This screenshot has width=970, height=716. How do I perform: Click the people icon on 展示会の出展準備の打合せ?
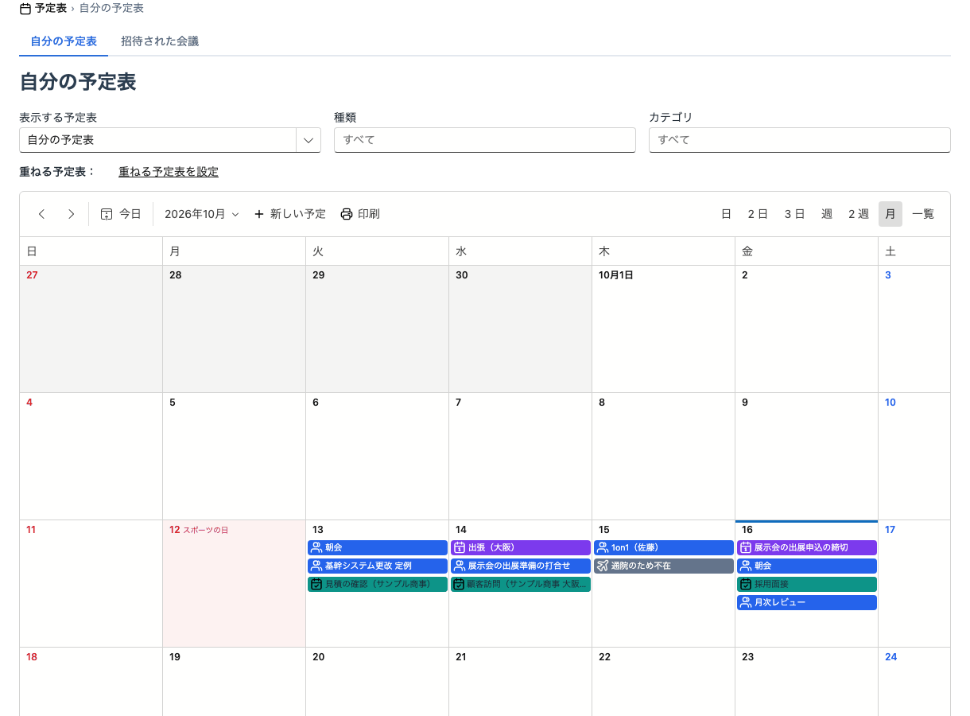[x=459, y=566]
